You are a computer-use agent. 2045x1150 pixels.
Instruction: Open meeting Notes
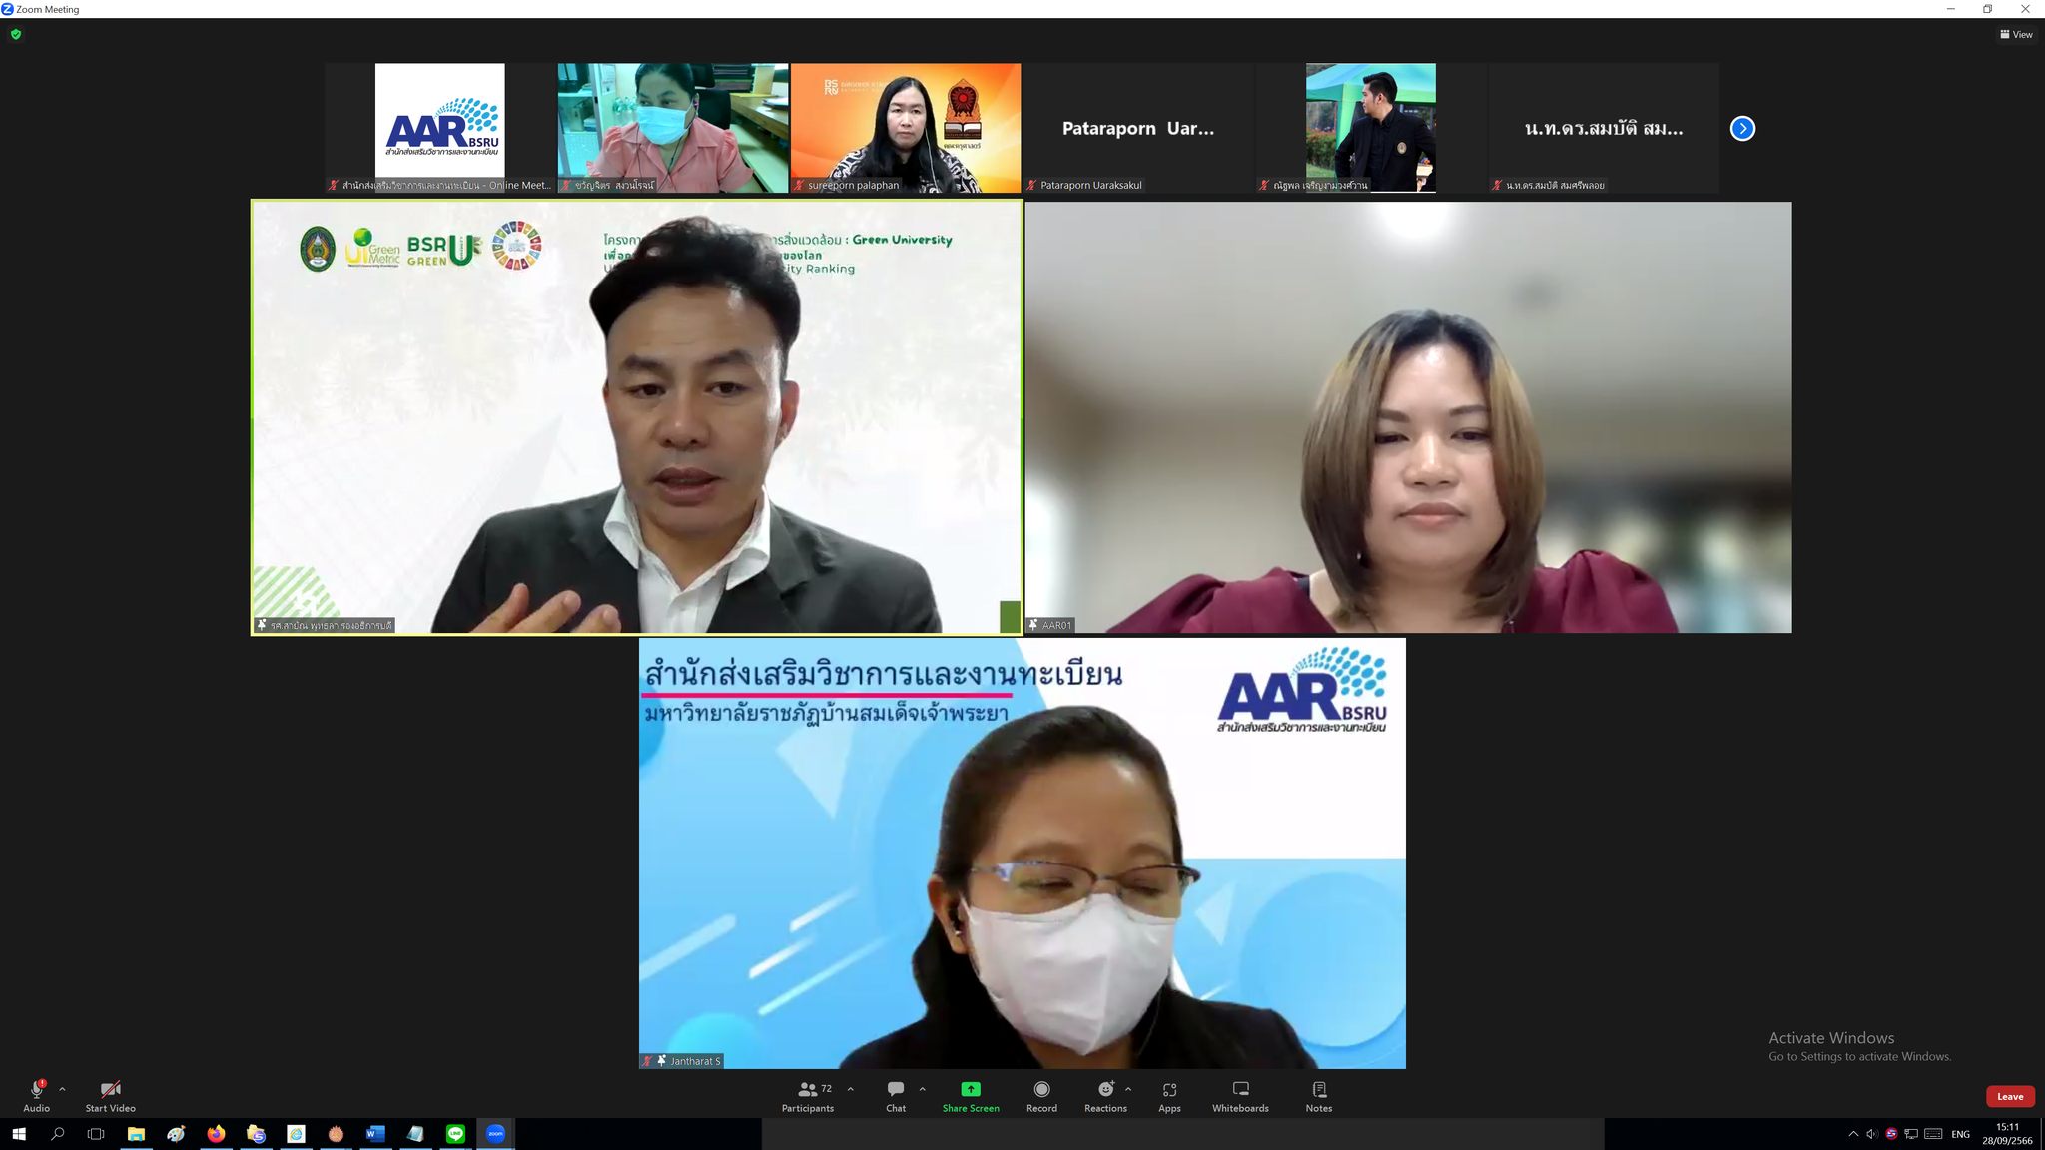click(x=1319, y=1095)
